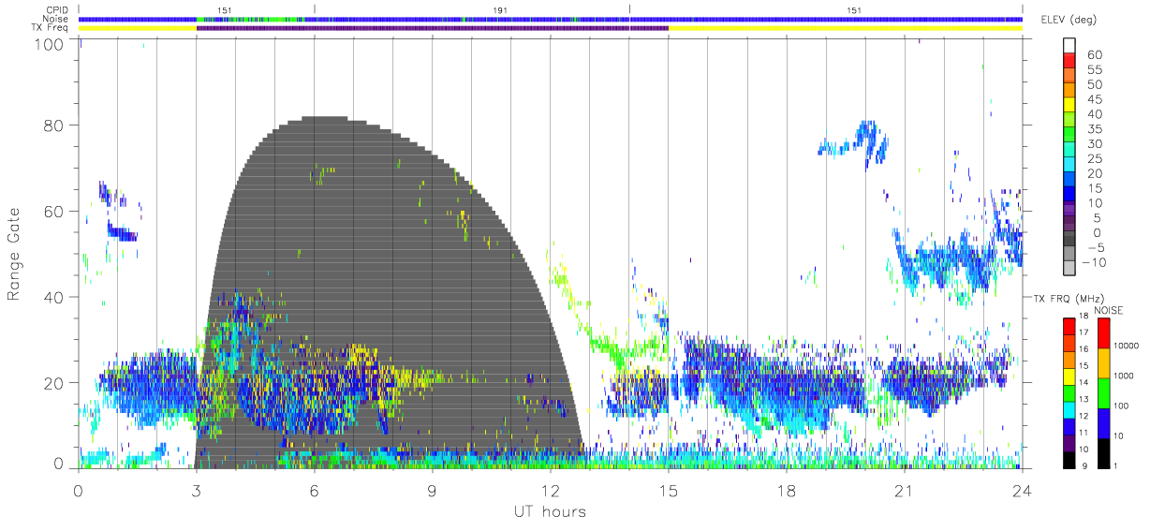Click the NOISE colorbar title
The width and height of the screenshot is (1150, 531).
point(1109,310)
